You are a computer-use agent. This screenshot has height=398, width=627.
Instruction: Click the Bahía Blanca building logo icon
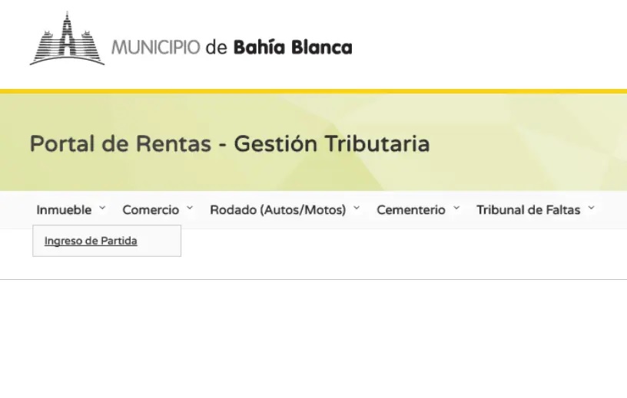click(x=67, y=39)
